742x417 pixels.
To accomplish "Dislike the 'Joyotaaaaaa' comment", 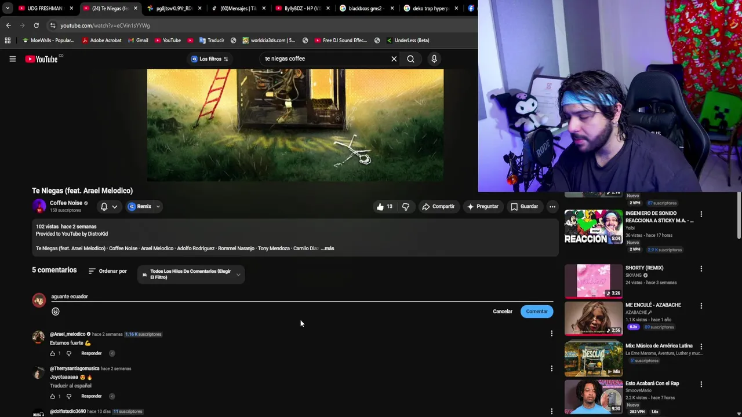I will [68, 396].
